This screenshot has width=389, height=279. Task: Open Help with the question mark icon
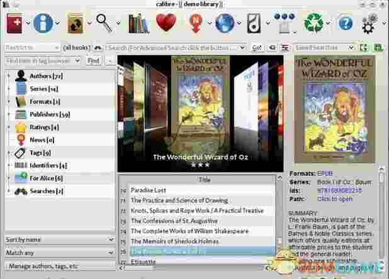pos(346,23)
